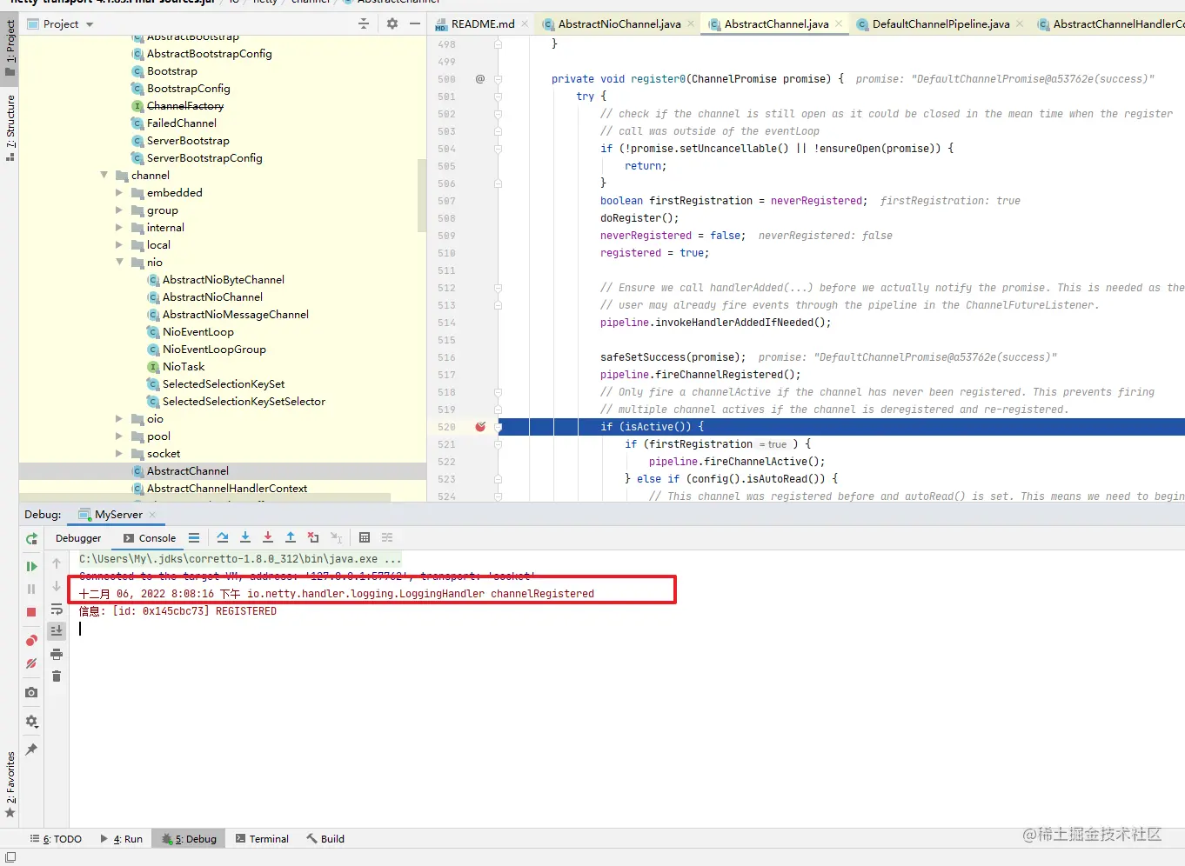Switch to AbstractNioChannel.java tab
Image resolution: width=1185 pixels, height=866 pixels.
tap(619, 24)
